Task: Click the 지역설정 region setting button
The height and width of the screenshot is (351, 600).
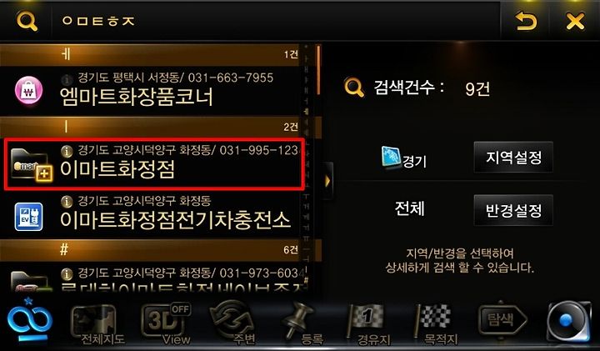Action: click(513, 157)
